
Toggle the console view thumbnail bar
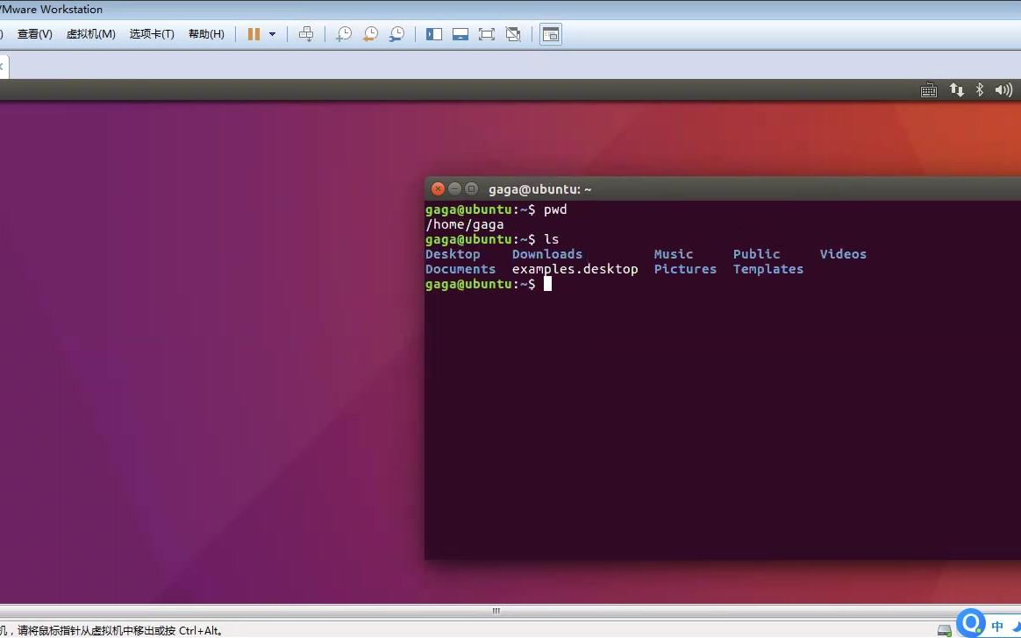(461, 33)
